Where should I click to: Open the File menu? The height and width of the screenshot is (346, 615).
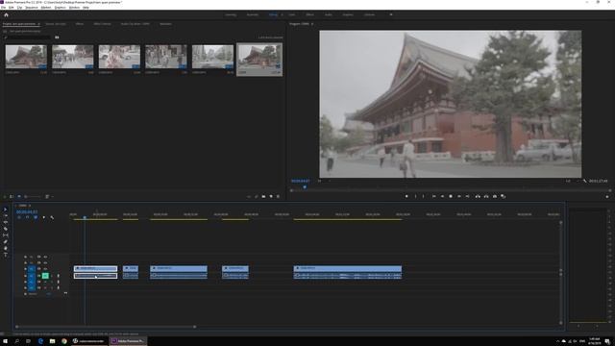point(3,8)
